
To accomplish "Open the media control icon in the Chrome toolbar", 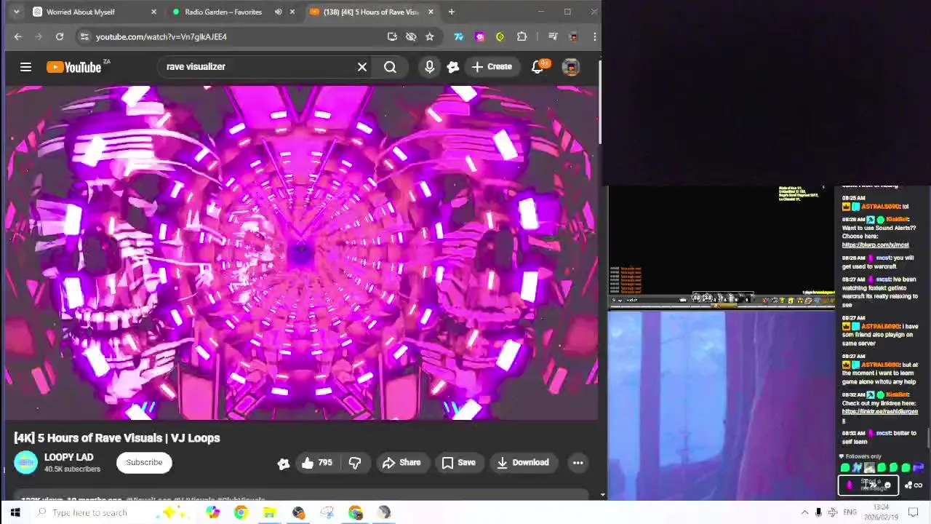I will [553, 36].
